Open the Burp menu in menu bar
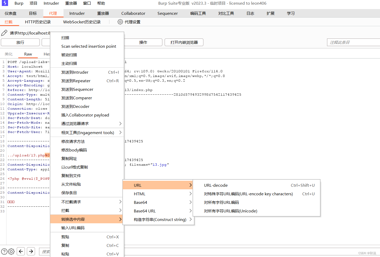Image resolution: width=380 pixels, height=257 pixels. (19, 3)
